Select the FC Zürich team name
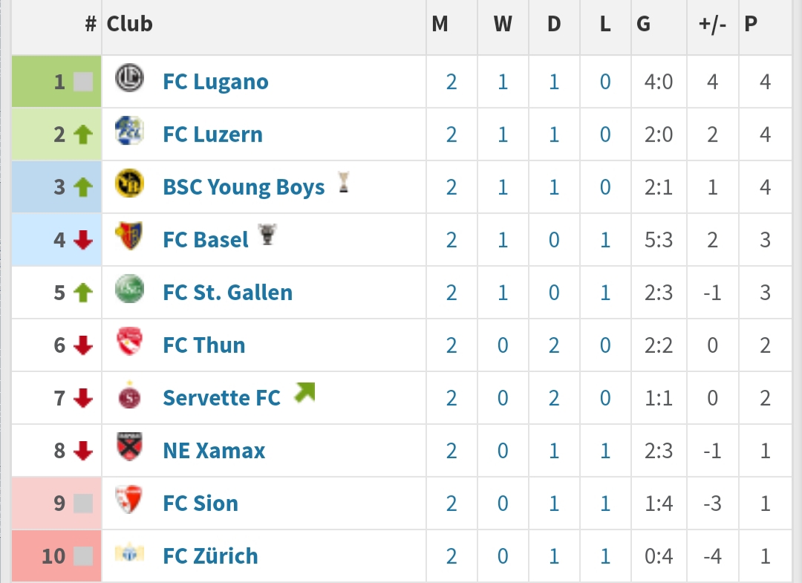Viewport: 802px width, 583px height. (210, 556)
